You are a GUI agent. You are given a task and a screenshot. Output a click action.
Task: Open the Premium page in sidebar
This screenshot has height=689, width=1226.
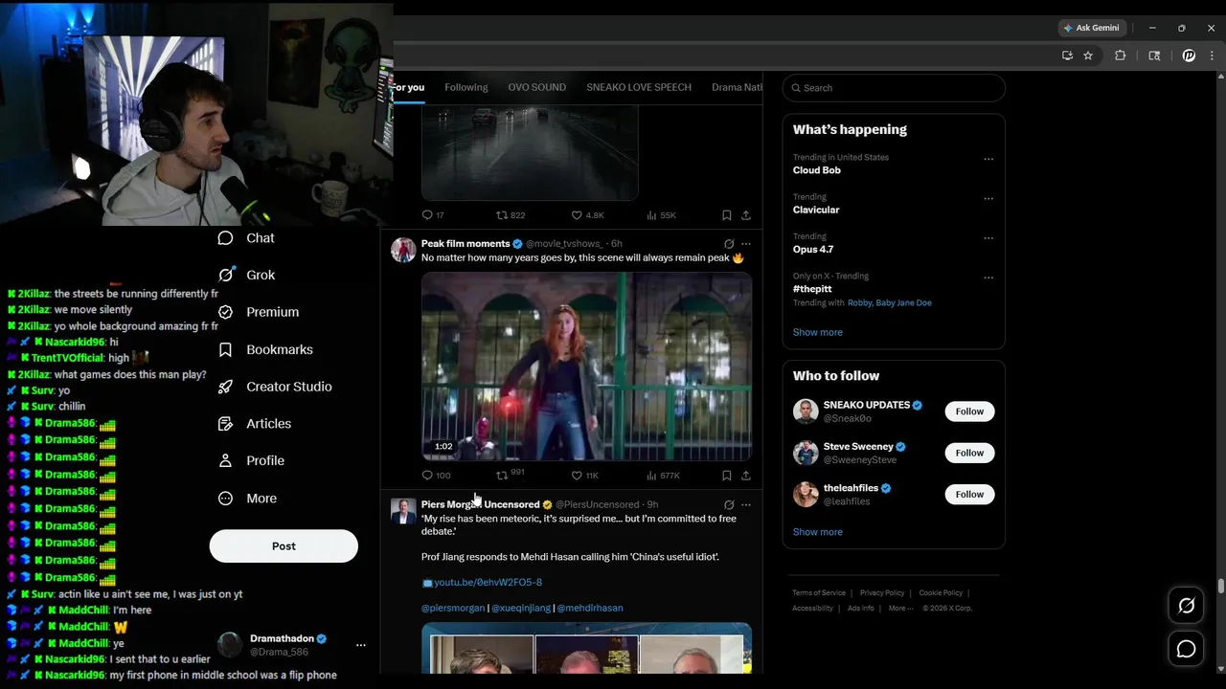[259, 312]
